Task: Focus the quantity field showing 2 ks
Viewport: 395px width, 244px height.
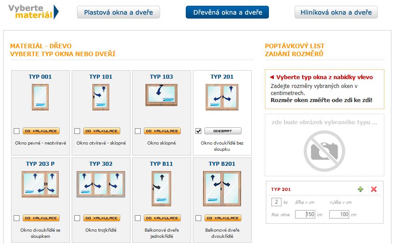Action: pyautogui.click(x=276, y=202)
